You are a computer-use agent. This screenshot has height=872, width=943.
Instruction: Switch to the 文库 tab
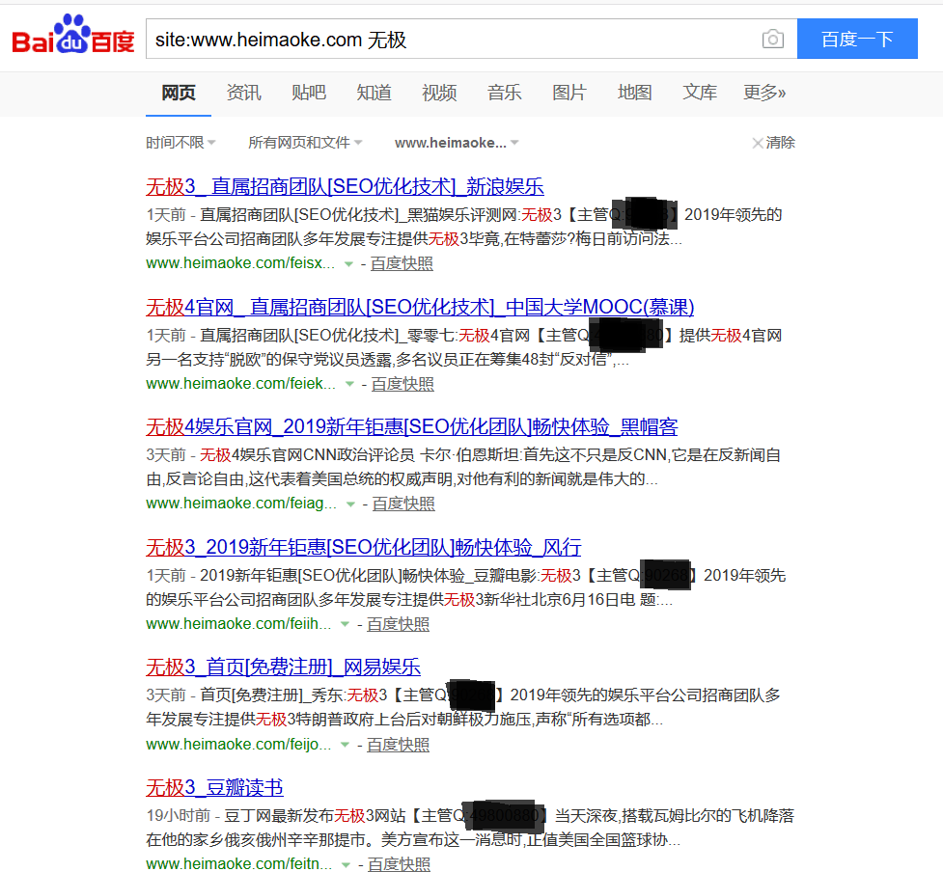[x=700, y=93]
